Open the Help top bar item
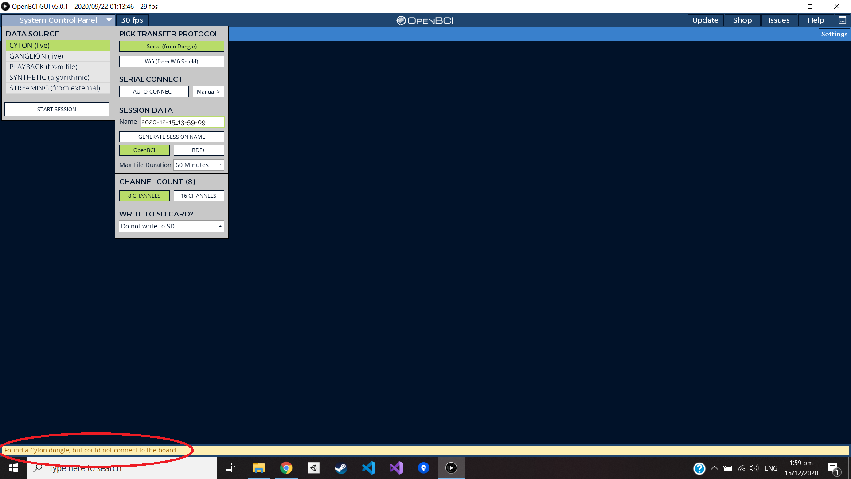This screenshot has width=851, height=479. (816, 20)
